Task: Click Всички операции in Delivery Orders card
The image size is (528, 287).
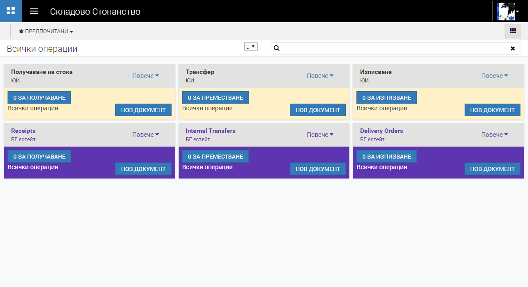Action: click(382, 167)
